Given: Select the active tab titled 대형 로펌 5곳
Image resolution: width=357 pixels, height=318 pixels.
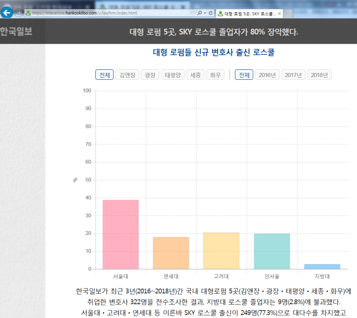Looking at the screenshot, I should [248, 13].
